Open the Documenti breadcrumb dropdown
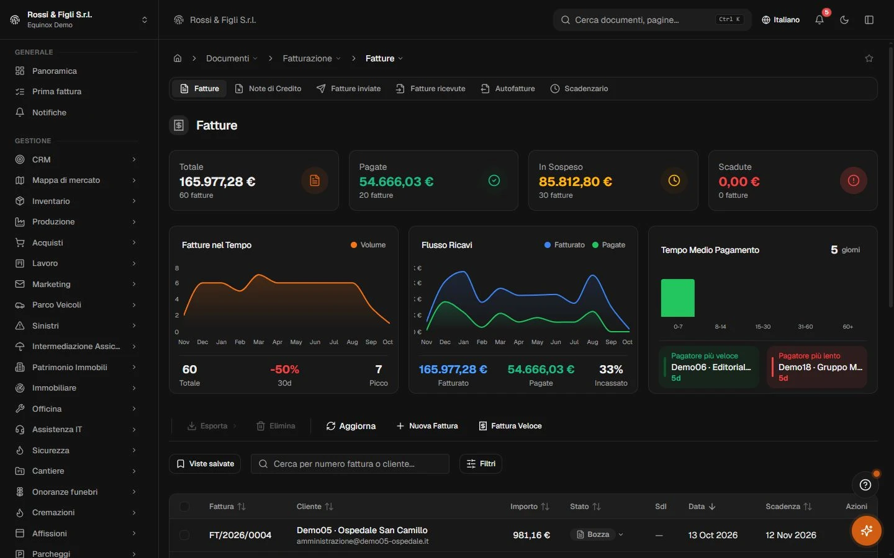 232,58
